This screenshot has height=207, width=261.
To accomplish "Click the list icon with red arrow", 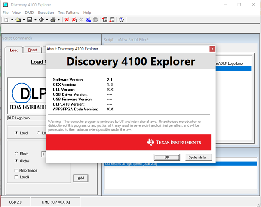I will coord(112,20).
